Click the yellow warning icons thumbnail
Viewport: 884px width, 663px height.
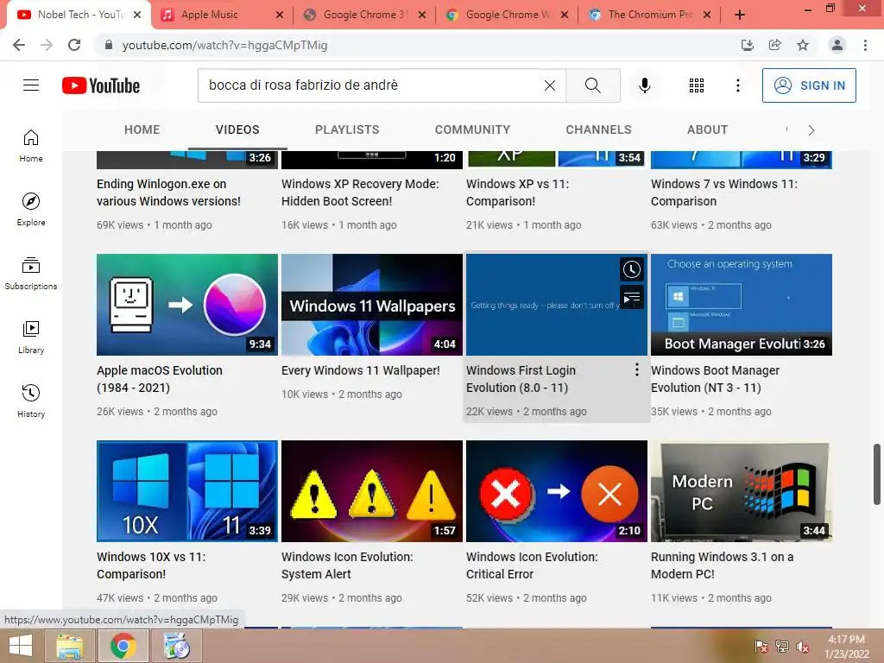[372, 491]
